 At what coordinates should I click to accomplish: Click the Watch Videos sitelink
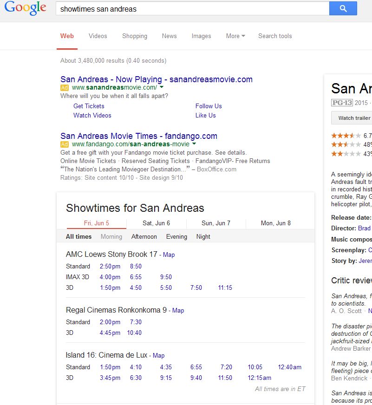point(92,116)
